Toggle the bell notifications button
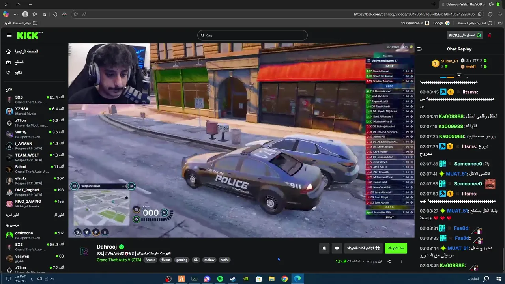The image size is (505, 284). click(324, 248)
